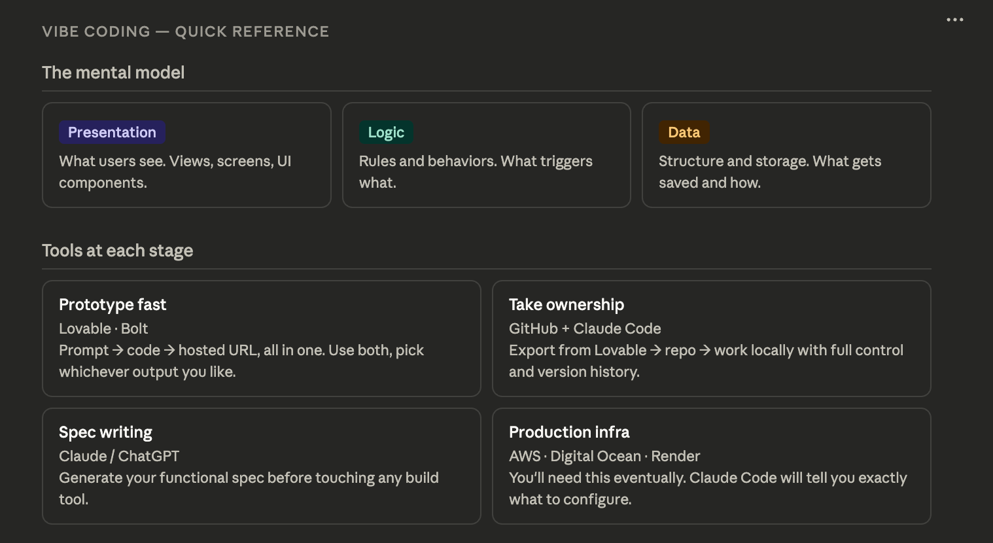Click the Vibe Coding Quick Reference title
Image resolution: width=993 pixels, height=543 pixels.
(185, 31)
